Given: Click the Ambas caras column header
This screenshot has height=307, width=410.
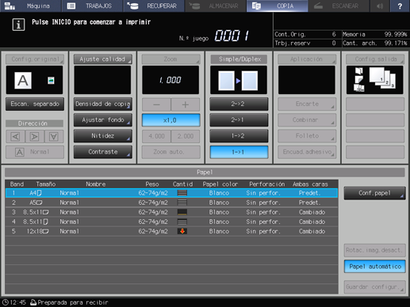Looking at the screenshot, I should (x=310, y=184).
